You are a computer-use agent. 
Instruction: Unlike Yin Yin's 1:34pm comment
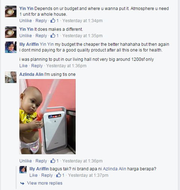[26, 21]
